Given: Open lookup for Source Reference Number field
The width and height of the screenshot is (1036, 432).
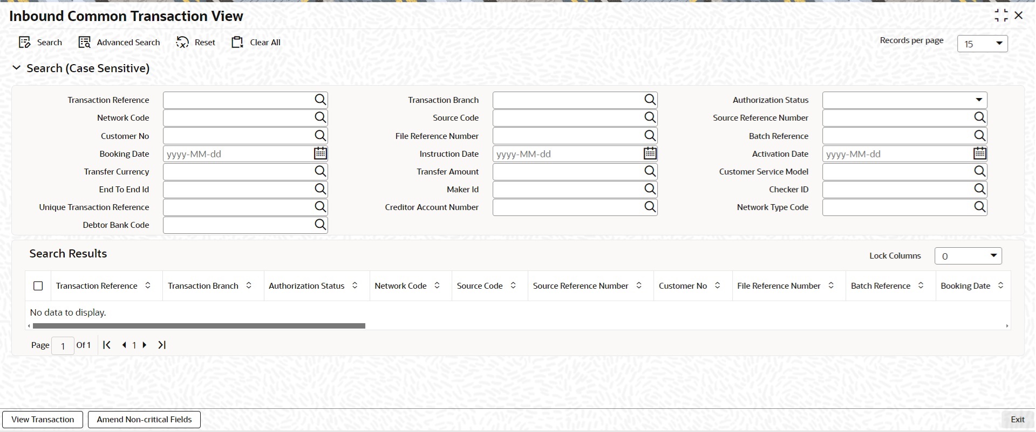Looking at the screenshot, I should coord(980,117).
